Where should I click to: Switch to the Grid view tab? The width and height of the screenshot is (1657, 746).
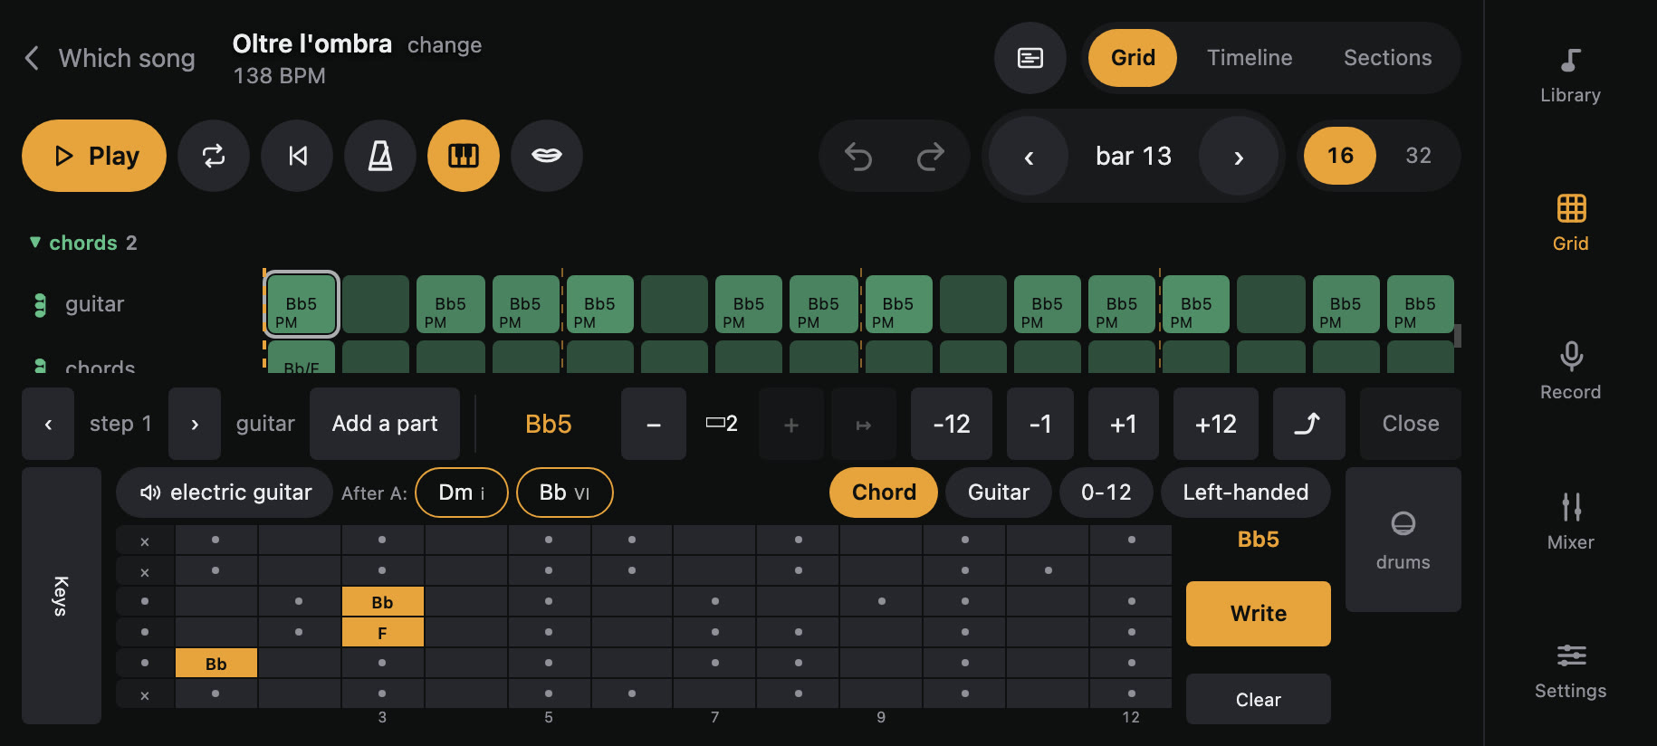click(x=1133, y=58)
